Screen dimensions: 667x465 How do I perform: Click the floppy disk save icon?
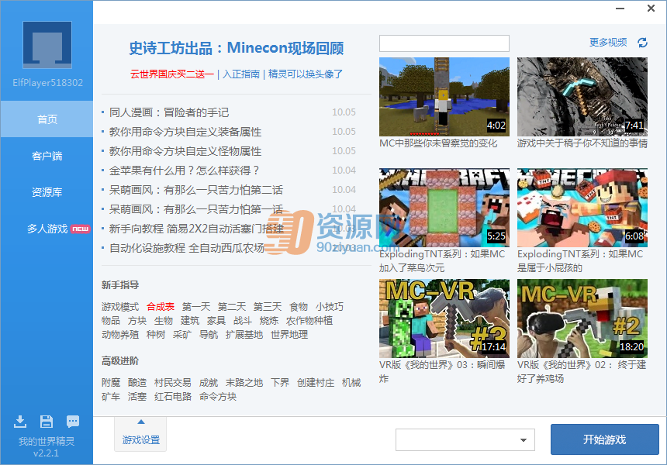tap(47, 422)
